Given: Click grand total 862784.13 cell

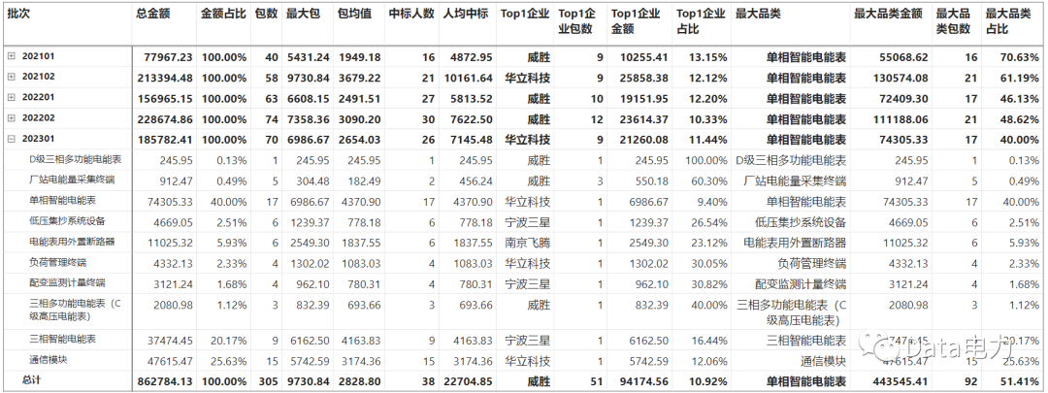Looking at the screenshot, I should [164, 381].
